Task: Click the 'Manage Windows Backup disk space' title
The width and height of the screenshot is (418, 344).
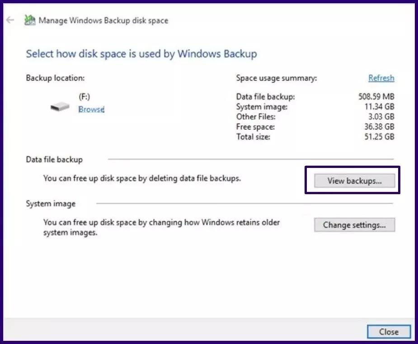Action: tap(103, 20)
